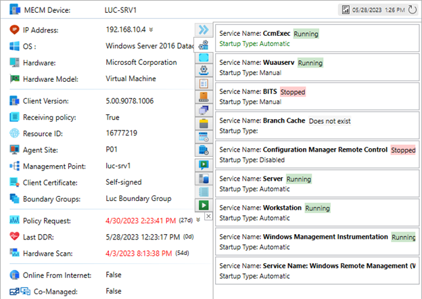The width and height of the screenshot is (422, 299).
Task: Click the timestamp 05/28/2023 1:26 PM
Action: point(379,10)
